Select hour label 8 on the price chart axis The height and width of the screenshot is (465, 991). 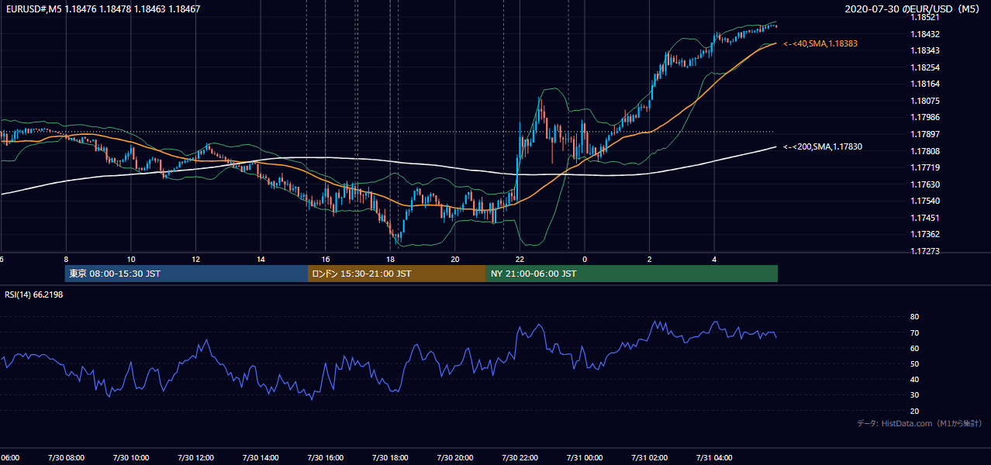click(66, 260)
